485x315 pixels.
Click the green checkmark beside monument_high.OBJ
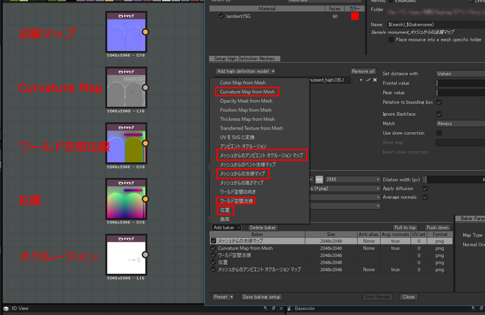coord(368,80)
